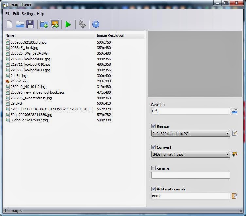Open the convert format options icon
Screen dimensions: 246x216
coord(235,154)
